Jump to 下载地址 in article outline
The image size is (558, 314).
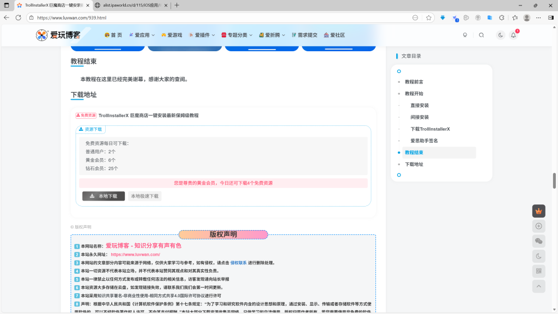414,164
